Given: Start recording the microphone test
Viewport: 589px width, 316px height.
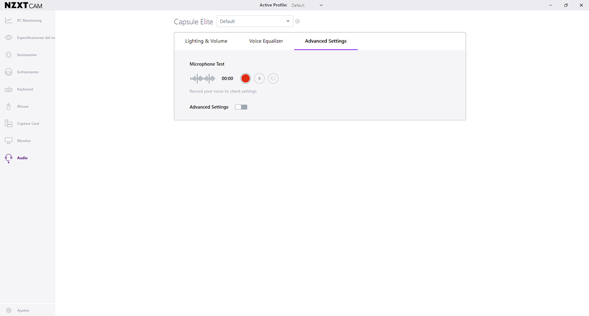Looking at the screenshot, I should pos(245,79).
